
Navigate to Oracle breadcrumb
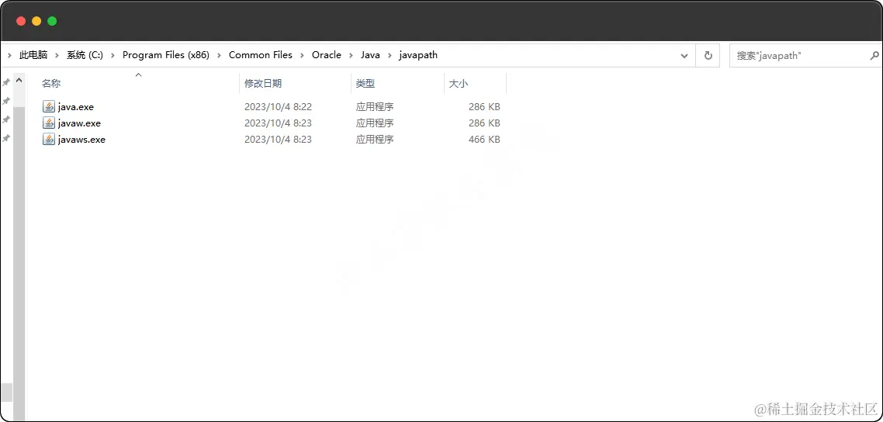tap(327, 55)
